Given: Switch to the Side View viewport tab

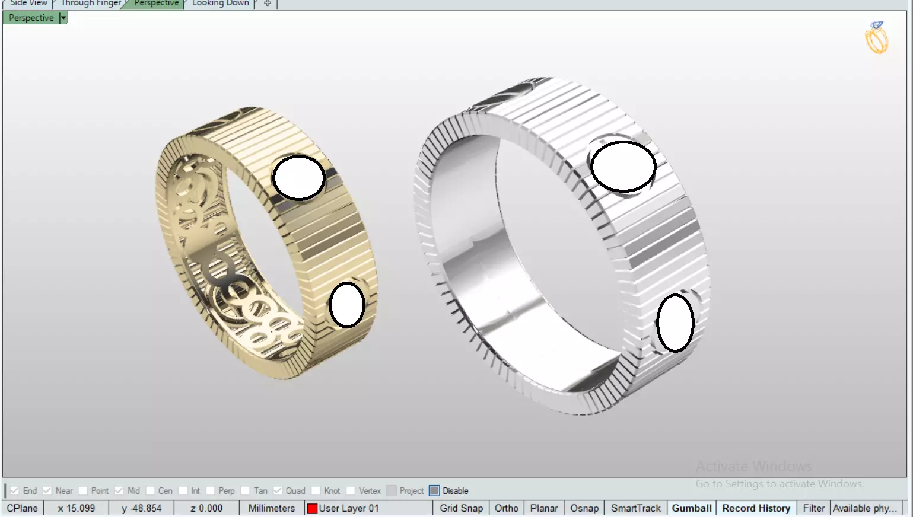Looking at the screenshot, I should pyautogui.click(x=27, y=4).
